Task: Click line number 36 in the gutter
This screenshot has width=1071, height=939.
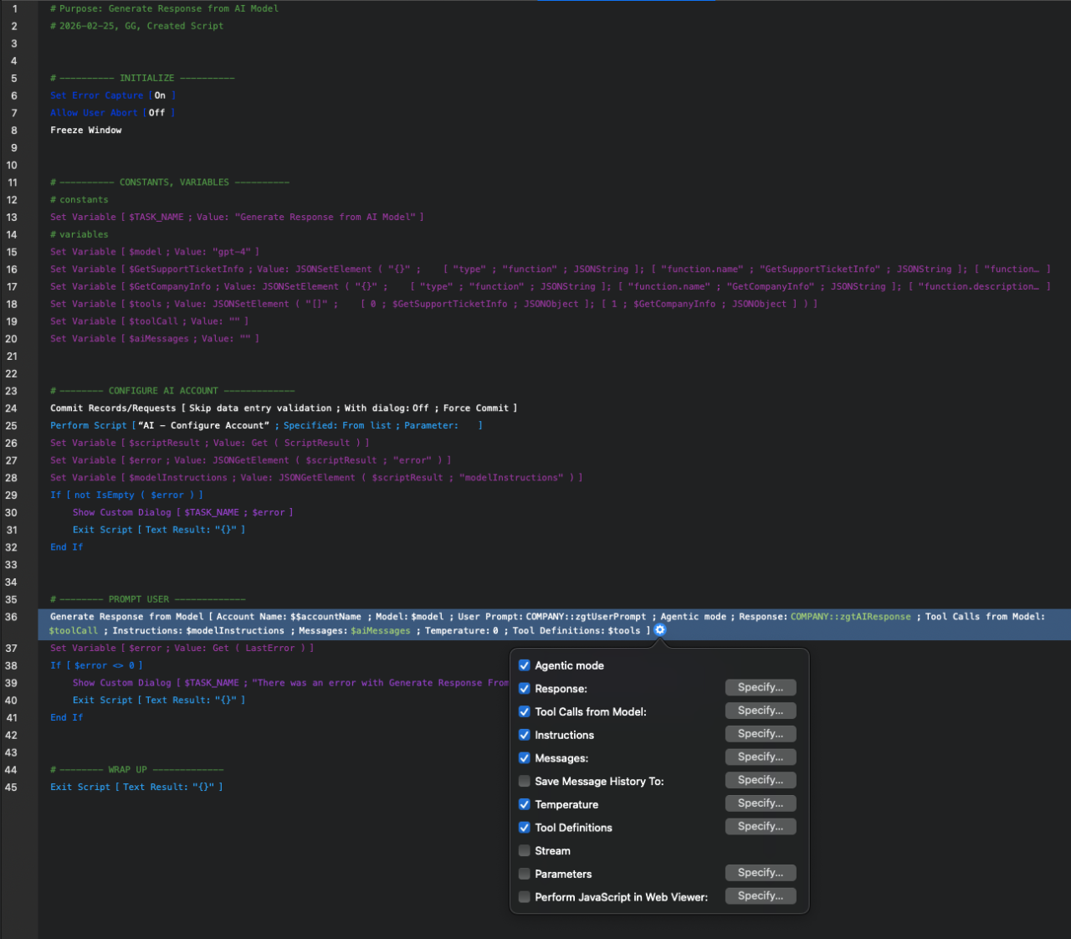Action: click(x=12, y=617)
